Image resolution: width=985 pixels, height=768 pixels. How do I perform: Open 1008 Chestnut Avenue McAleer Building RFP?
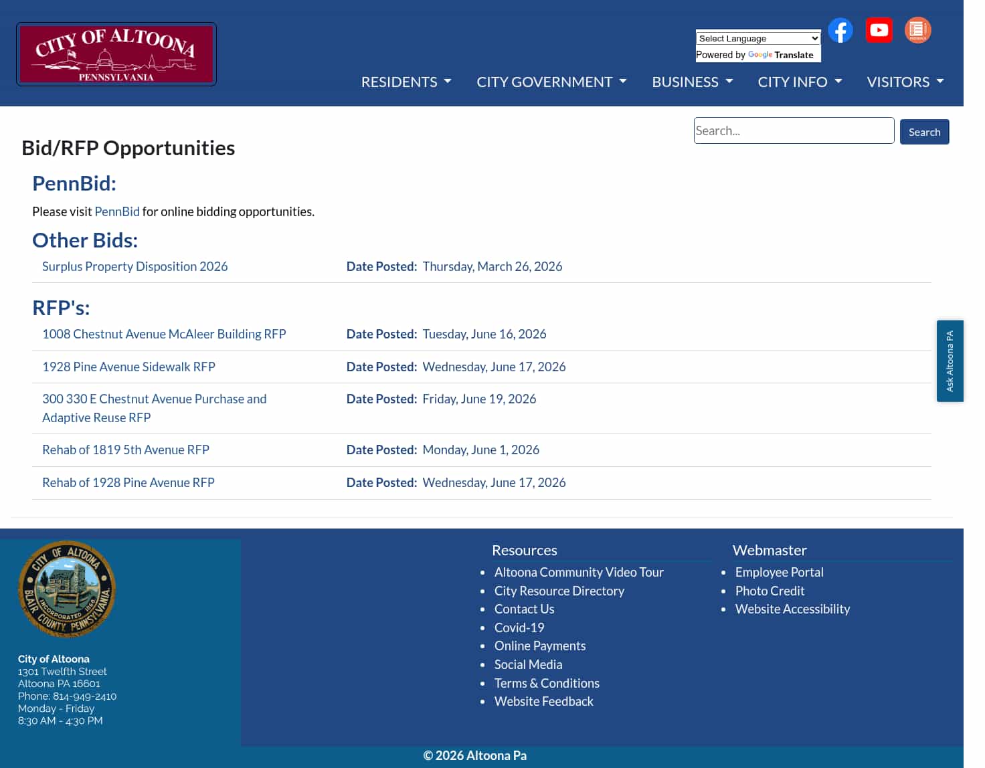click(x=164, y=334)
